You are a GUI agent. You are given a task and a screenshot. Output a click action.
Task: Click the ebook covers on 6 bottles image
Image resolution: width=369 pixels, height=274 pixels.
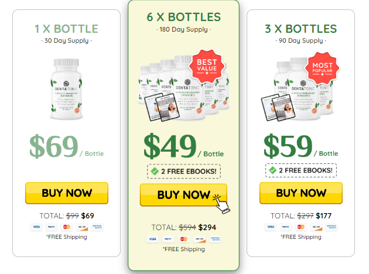[x=162, y=107]
